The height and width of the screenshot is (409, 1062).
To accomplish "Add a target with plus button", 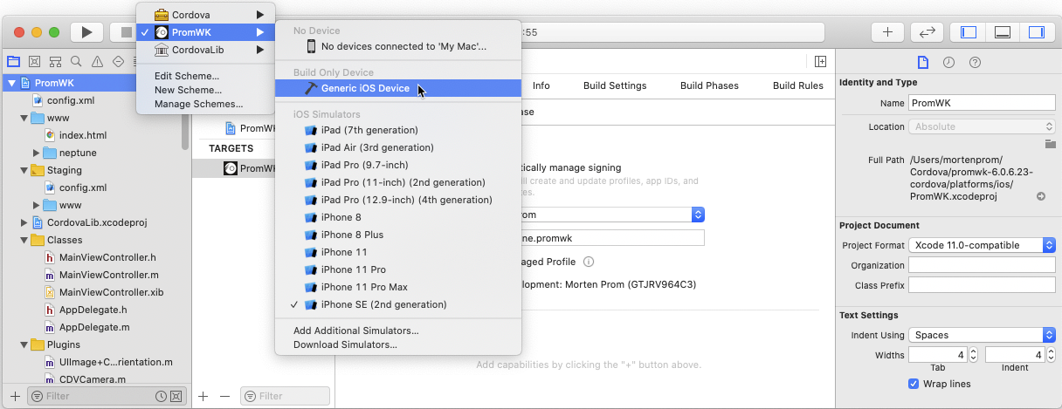I will tap(203, 396).
